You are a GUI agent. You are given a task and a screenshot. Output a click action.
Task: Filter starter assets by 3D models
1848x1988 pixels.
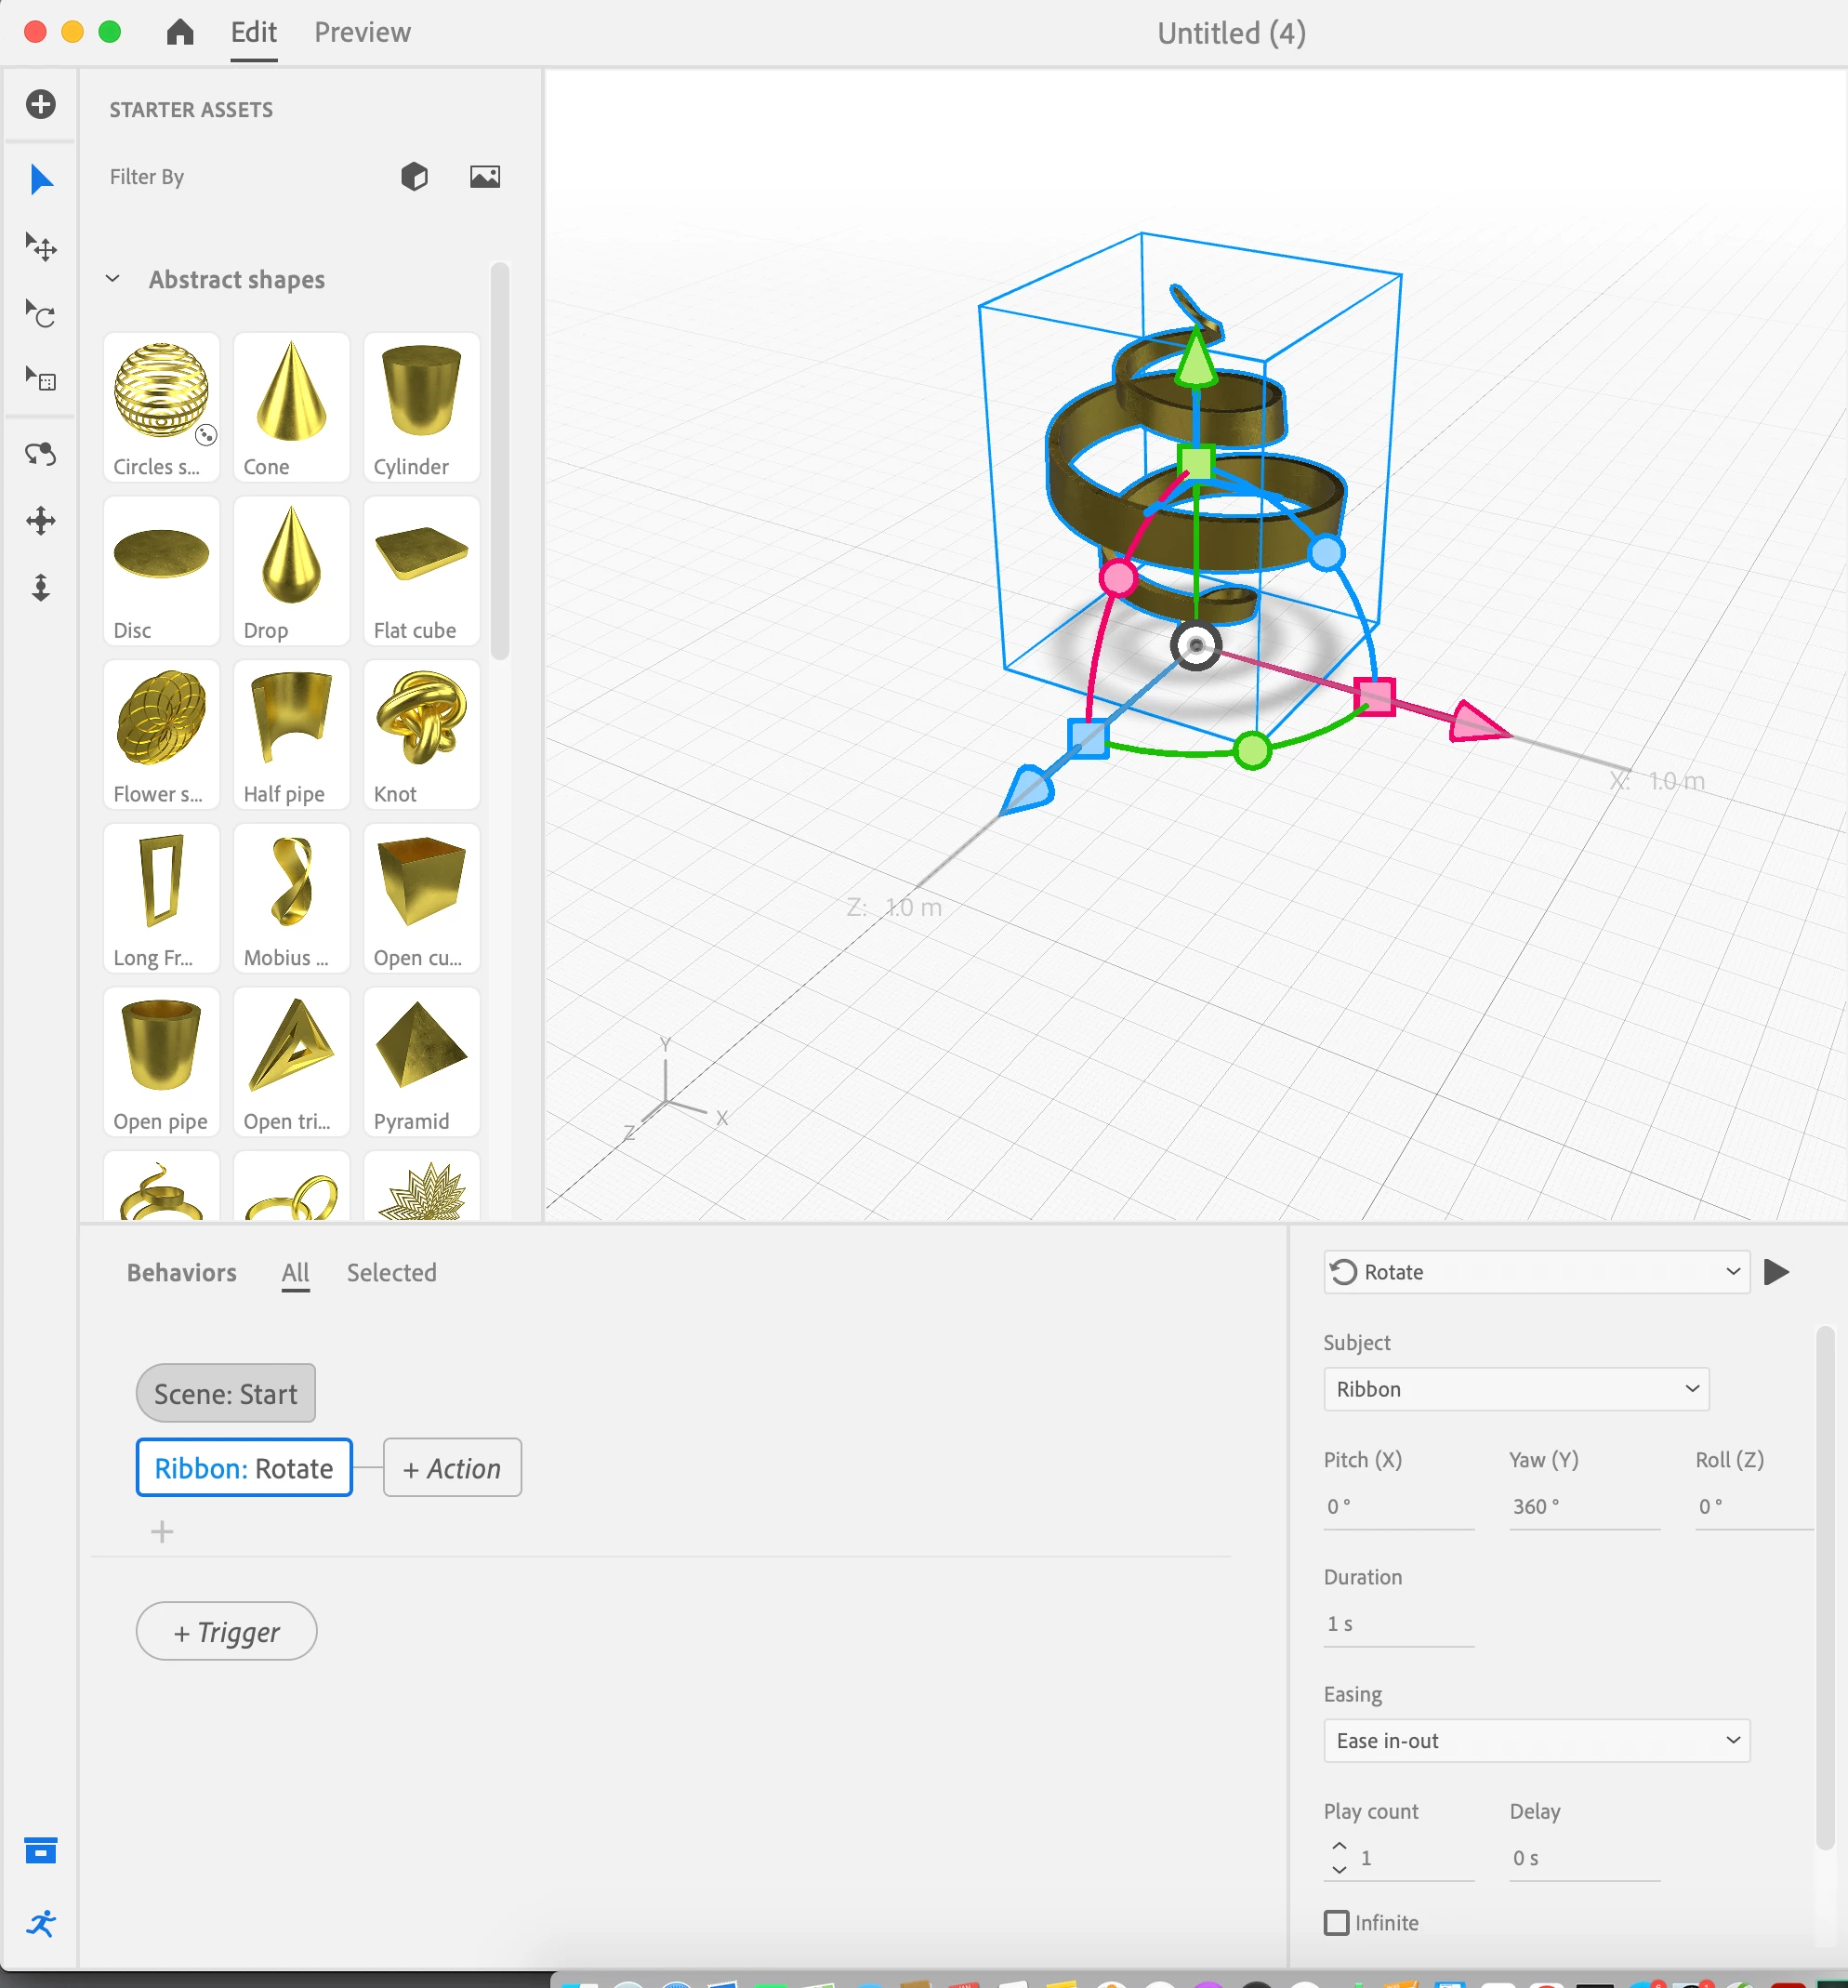(414, 177)
